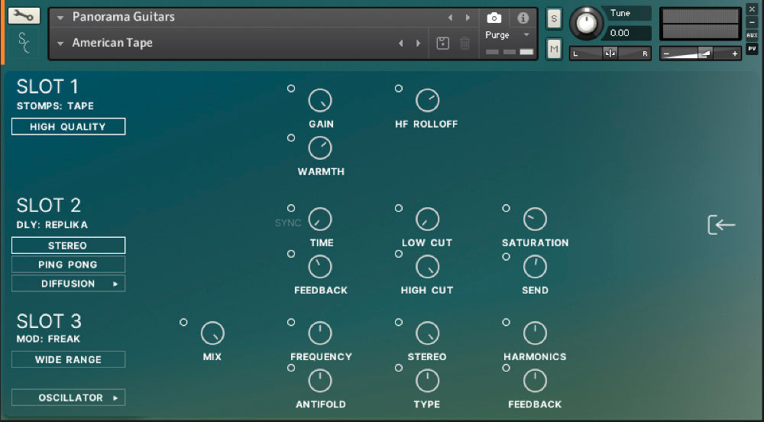
Task: Click the back arrow exit icon
Action: 721,225
